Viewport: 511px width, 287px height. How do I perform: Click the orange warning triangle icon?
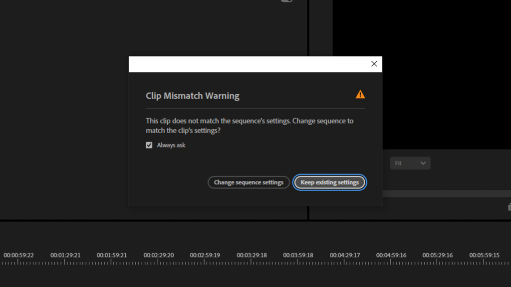[x=360, y=94]
